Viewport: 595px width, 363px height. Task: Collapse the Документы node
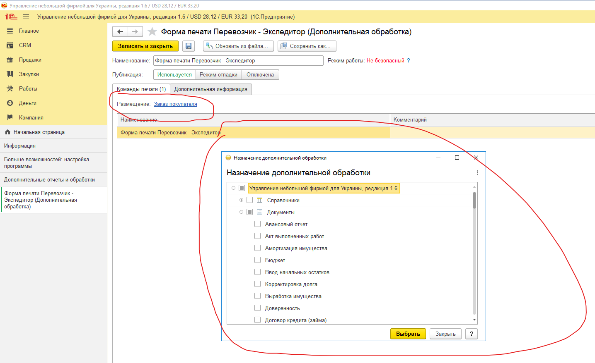click(241, 212)
